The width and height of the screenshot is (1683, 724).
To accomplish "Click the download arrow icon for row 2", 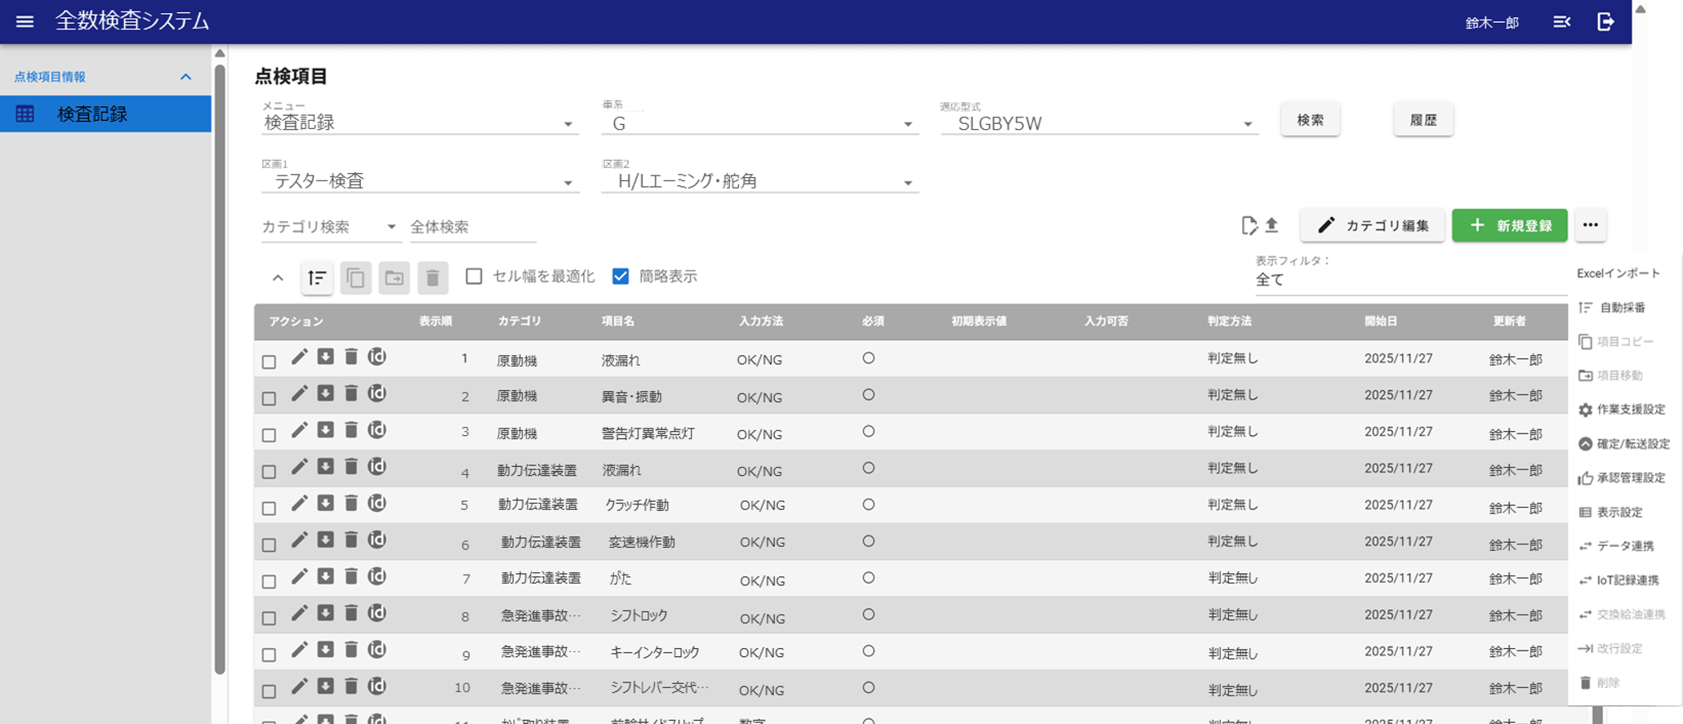I will [x=326, y=393].
